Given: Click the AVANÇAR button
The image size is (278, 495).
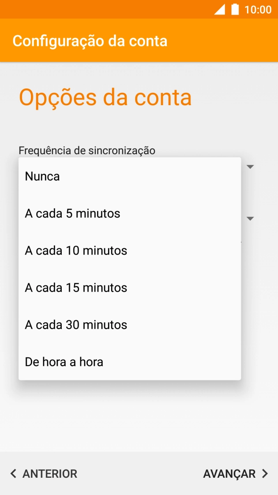Looking at the screenshot, I should click(x=230, y=473).
